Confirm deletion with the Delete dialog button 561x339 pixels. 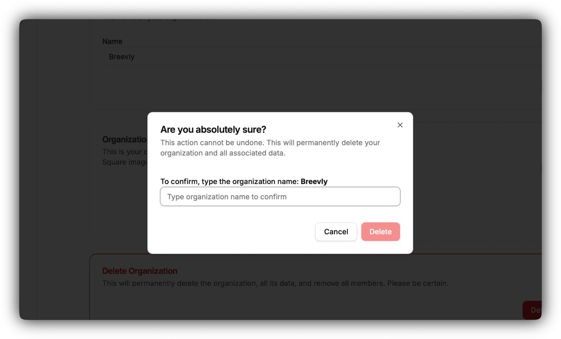tap(380, 232)
